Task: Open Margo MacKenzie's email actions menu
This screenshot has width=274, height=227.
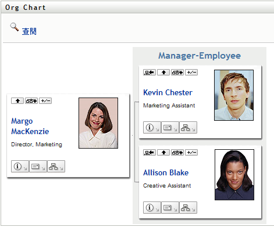Action: [38, 166]
